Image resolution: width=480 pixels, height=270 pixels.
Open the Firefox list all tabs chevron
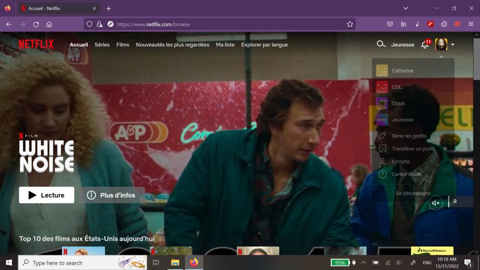(x=406, y=8)
